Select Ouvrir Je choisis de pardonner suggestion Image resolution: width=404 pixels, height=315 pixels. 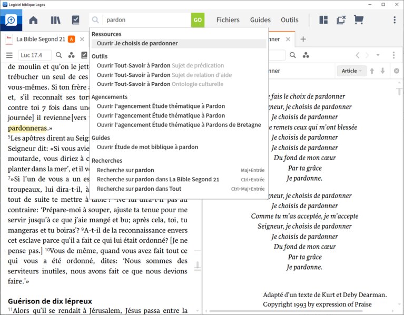179,44
